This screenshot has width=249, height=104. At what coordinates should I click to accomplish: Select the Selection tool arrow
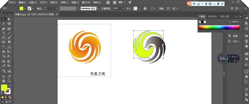tap(4, 19)
